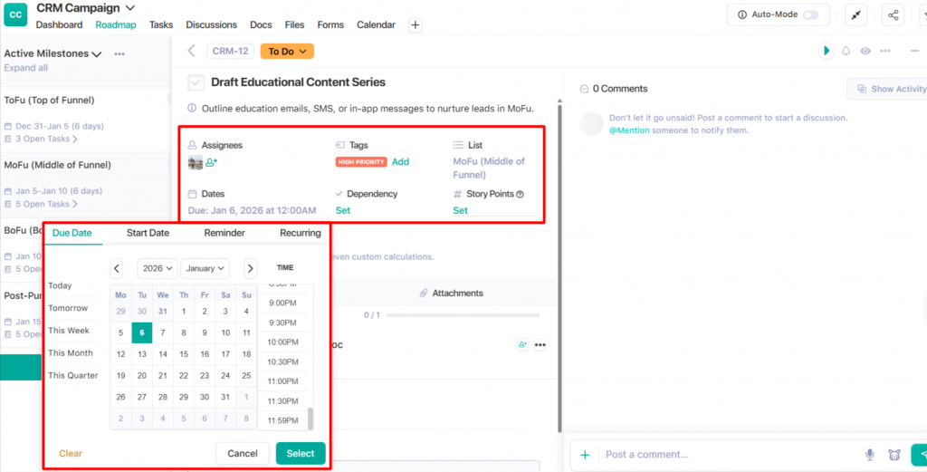Send comment with the paper plane button
This screenshot has width=927, height=472.
[x=920, y=455]
